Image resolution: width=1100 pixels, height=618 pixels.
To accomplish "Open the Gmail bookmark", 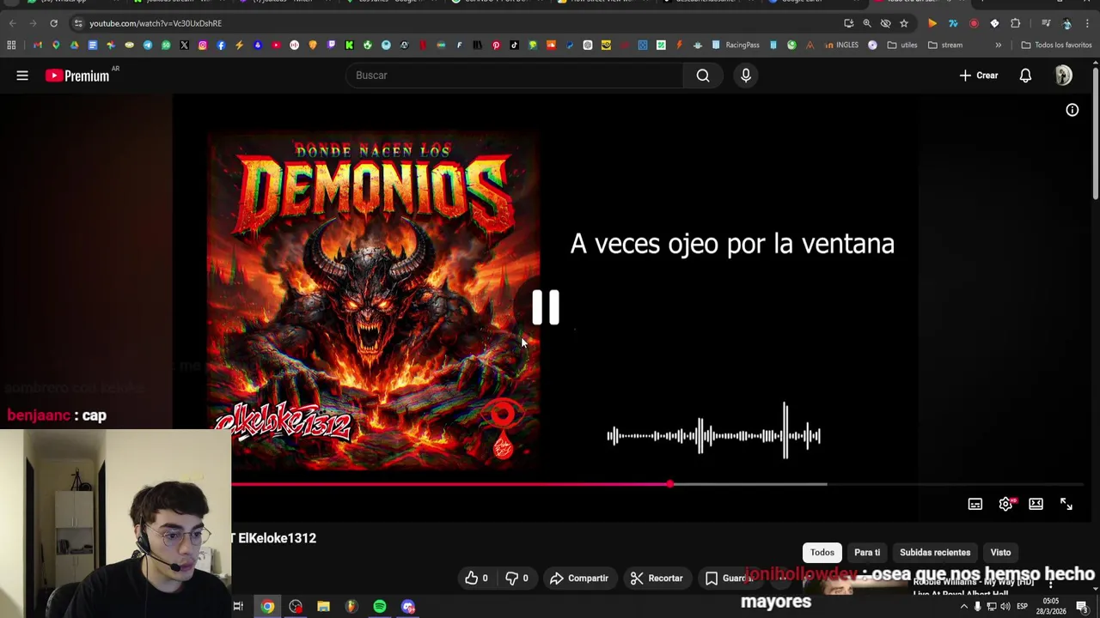I will coord(38,45).
